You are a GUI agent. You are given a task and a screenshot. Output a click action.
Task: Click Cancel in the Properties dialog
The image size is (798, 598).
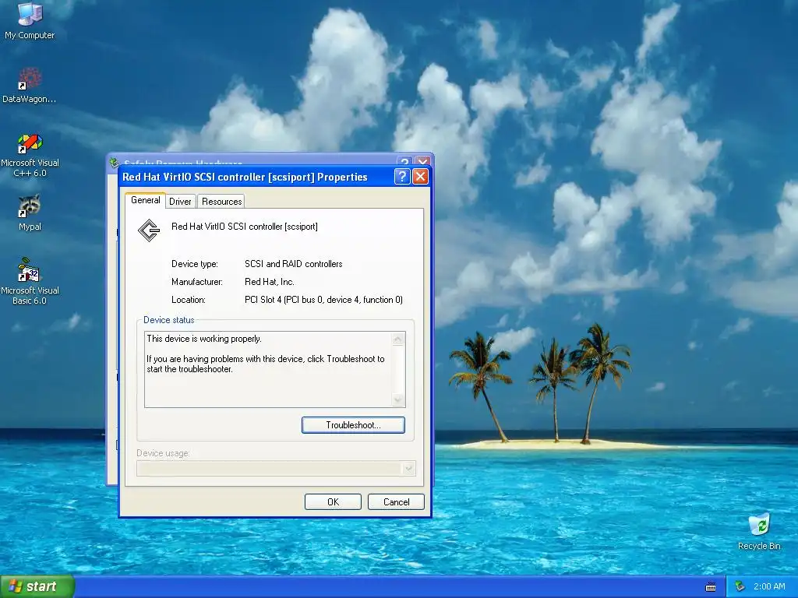[x=396, y=502]
